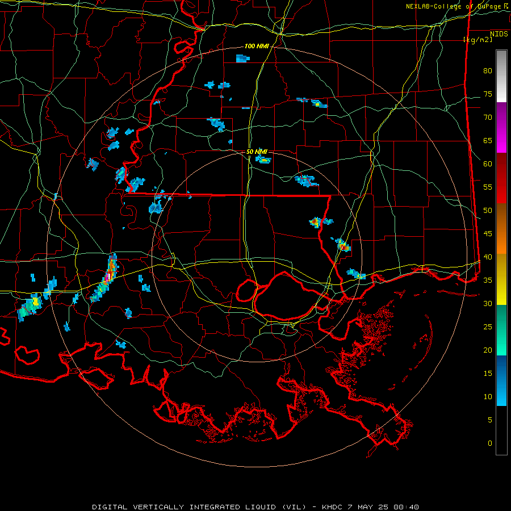Click the radar echo just below 100 NMI label
Viewport: 511px width, 511px height.
pyautogui.click(x=242, y=58)
